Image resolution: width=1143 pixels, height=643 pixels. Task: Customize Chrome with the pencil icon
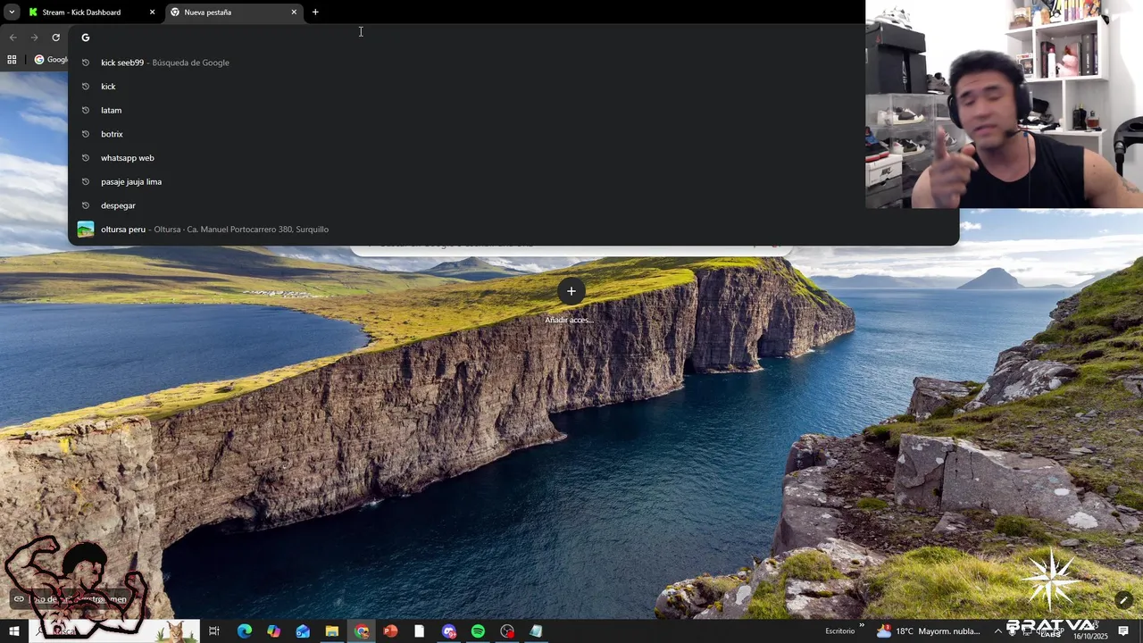pos(1123,600)
